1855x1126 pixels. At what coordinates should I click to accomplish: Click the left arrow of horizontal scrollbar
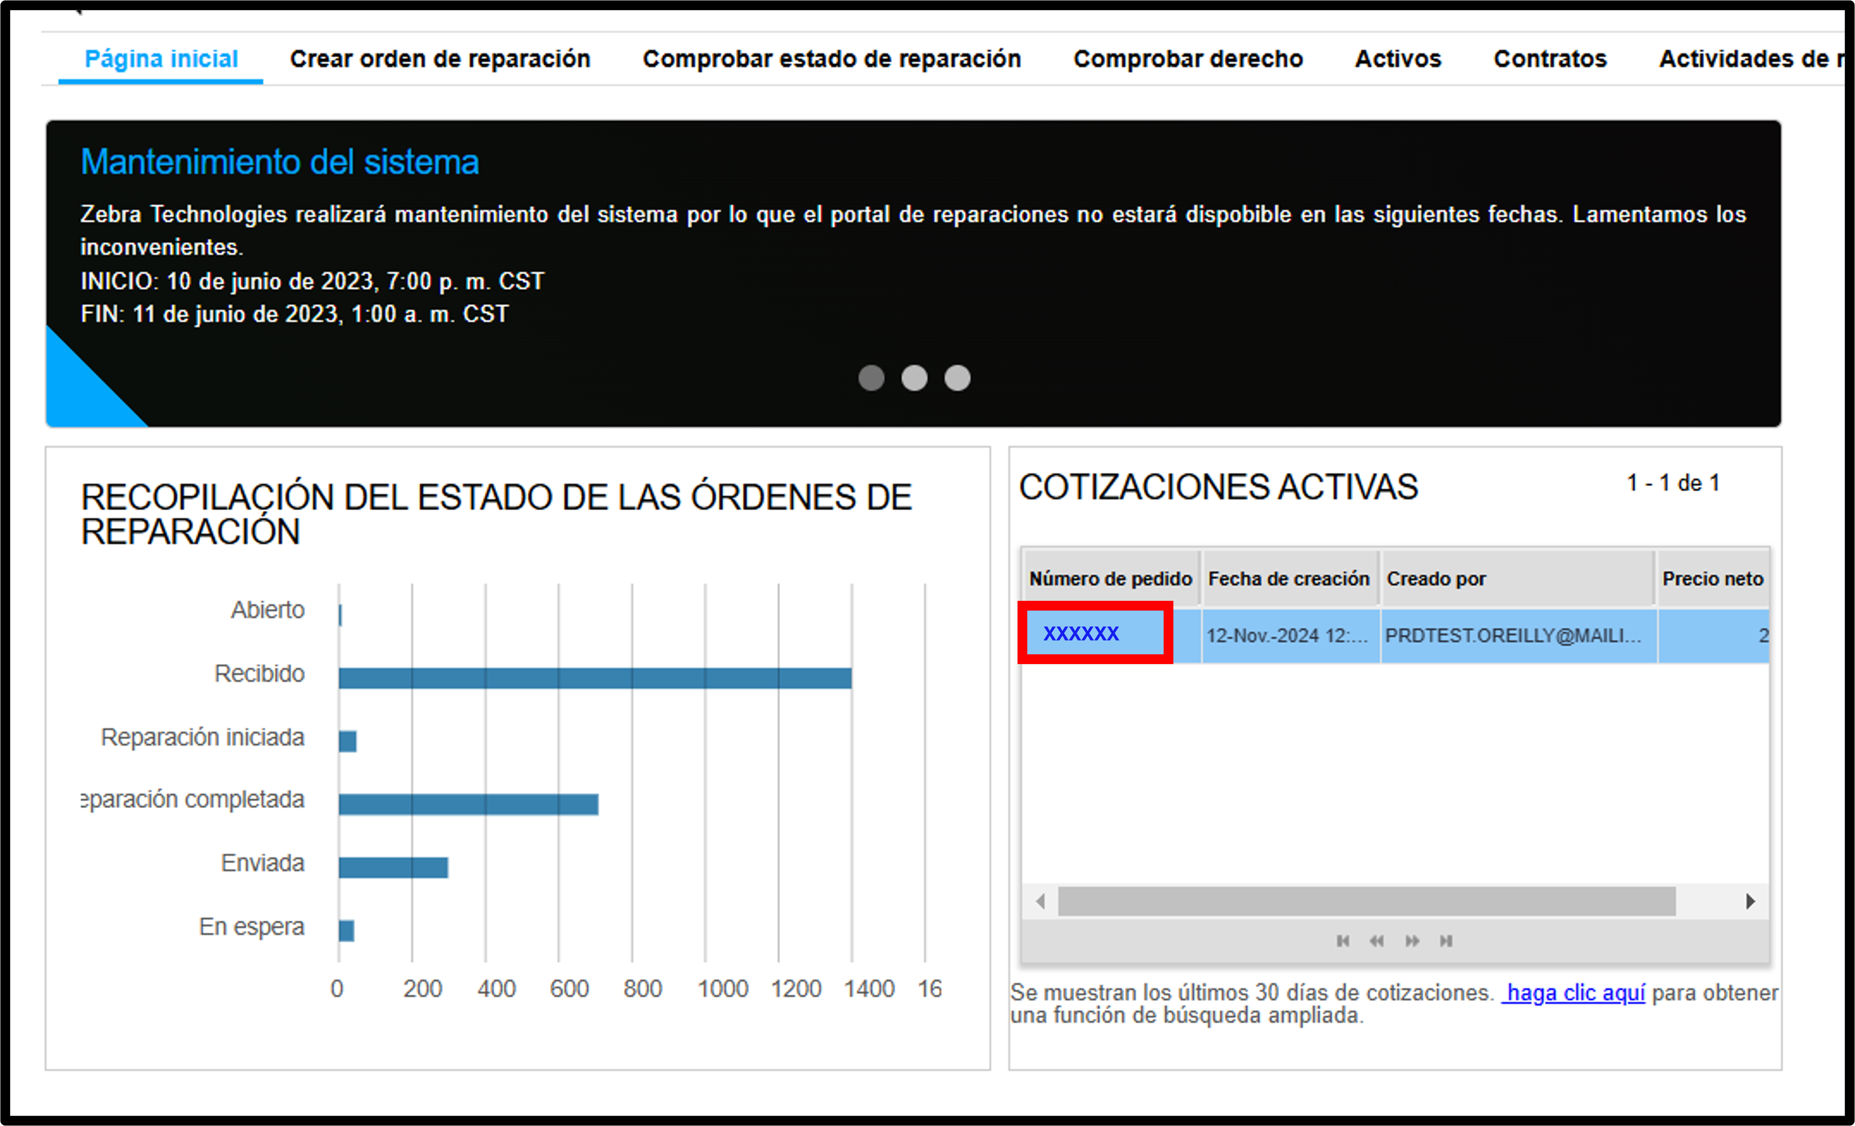(x=1041, y=901)
